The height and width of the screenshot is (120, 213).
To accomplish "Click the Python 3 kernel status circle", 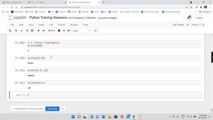I will (x=203, y=25).
